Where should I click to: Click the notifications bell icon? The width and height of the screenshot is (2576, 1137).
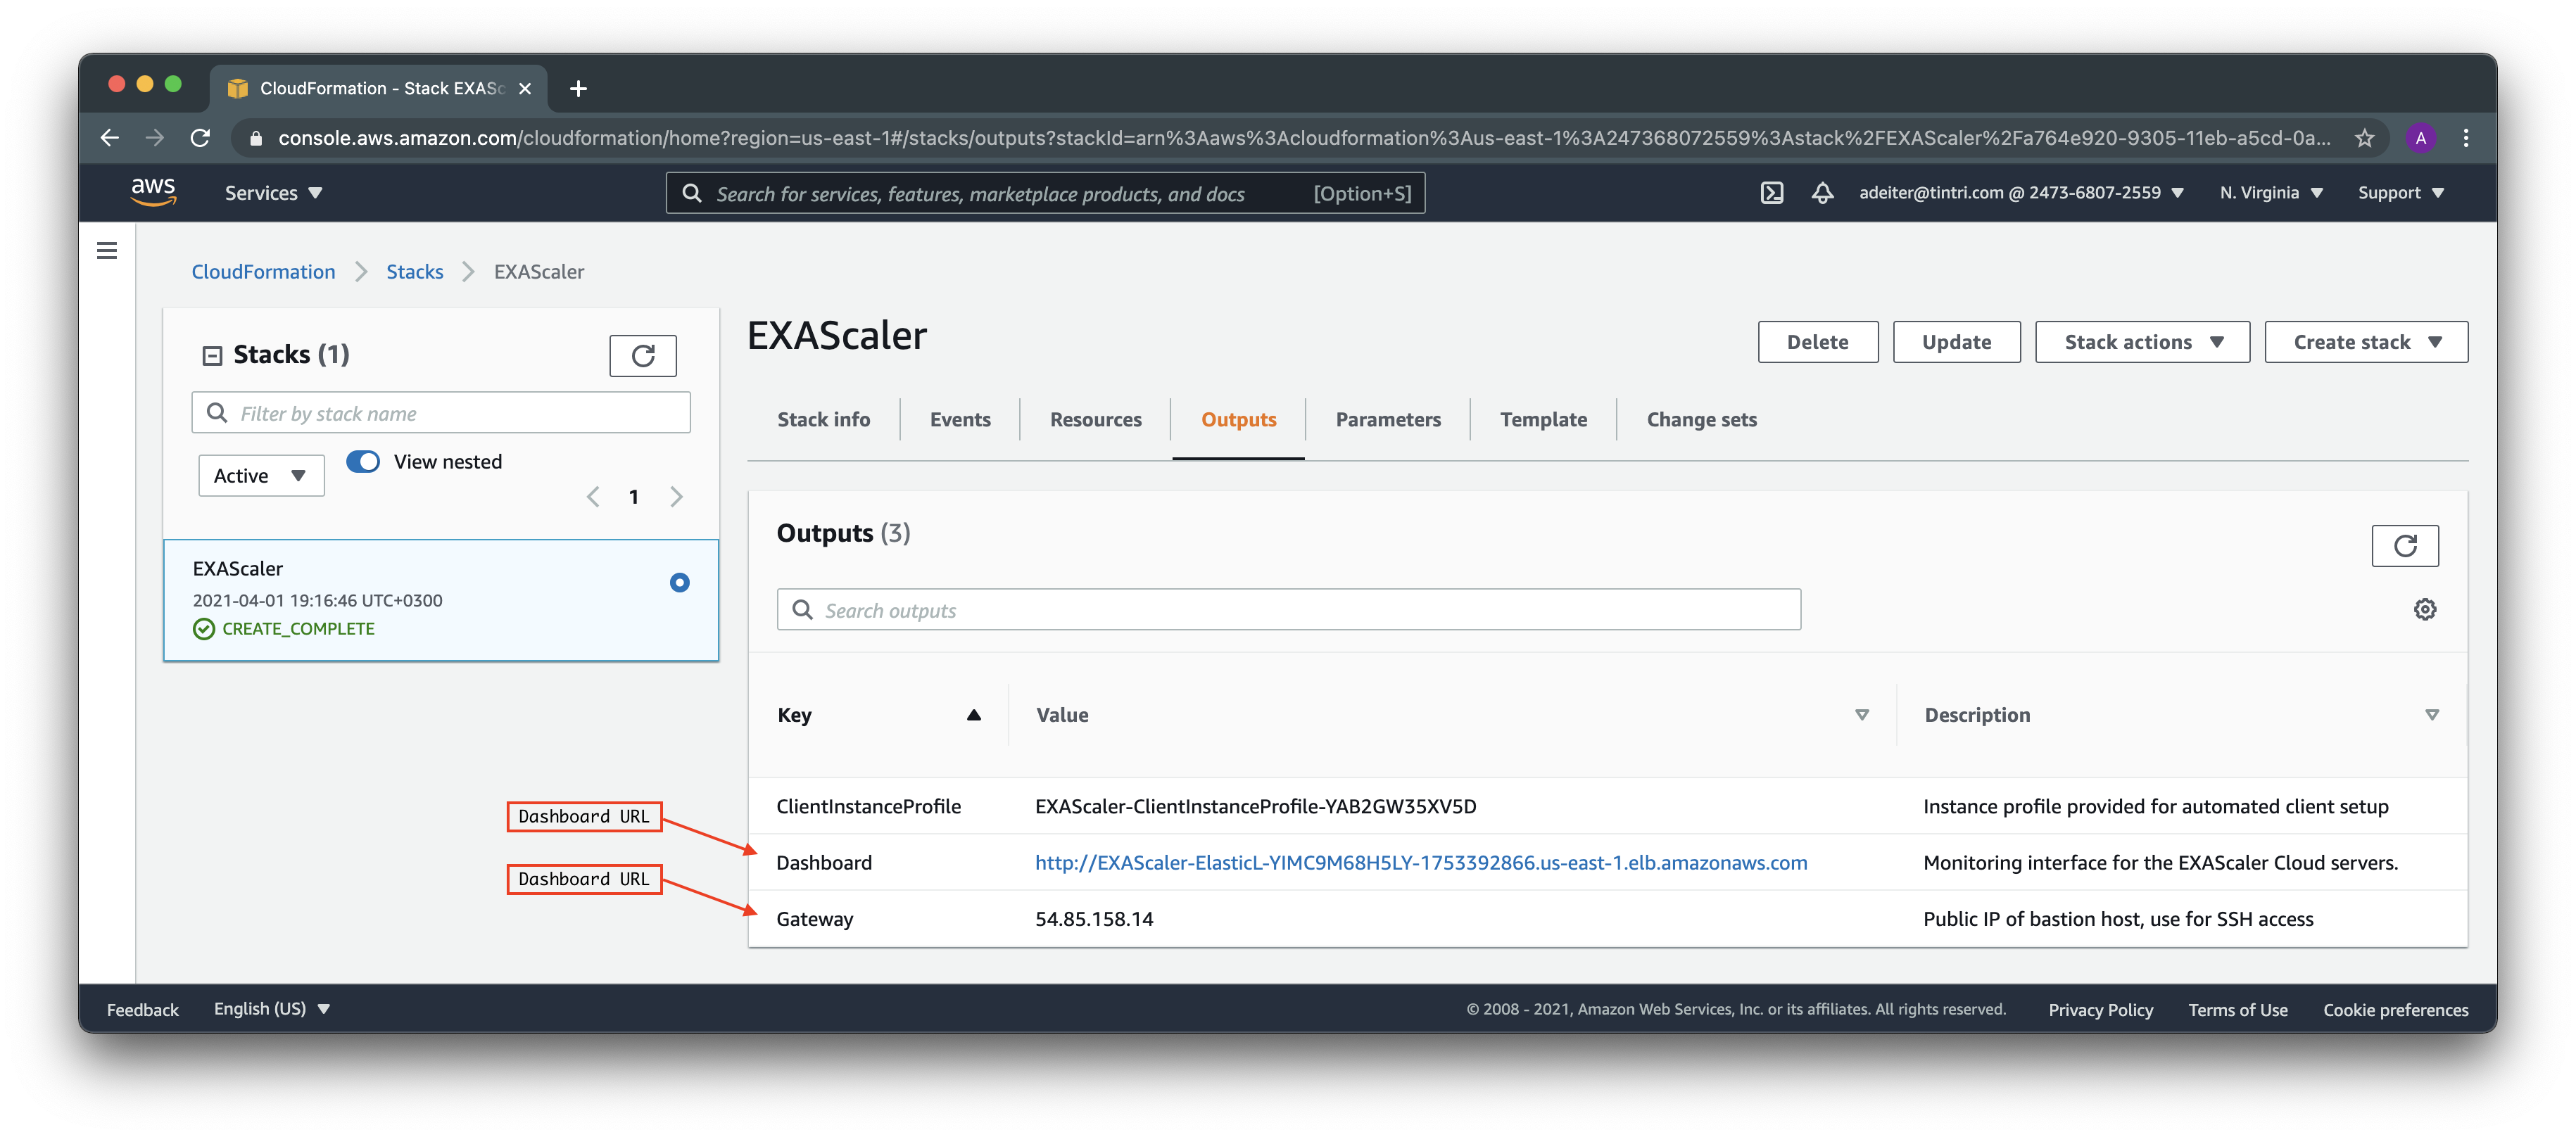coord(1822,193)
